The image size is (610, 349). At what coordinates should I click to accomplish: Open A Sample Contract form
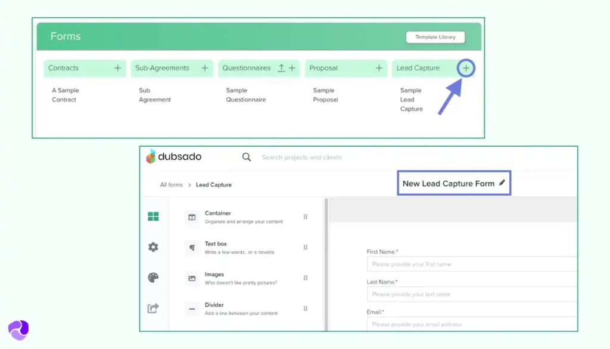65,95
